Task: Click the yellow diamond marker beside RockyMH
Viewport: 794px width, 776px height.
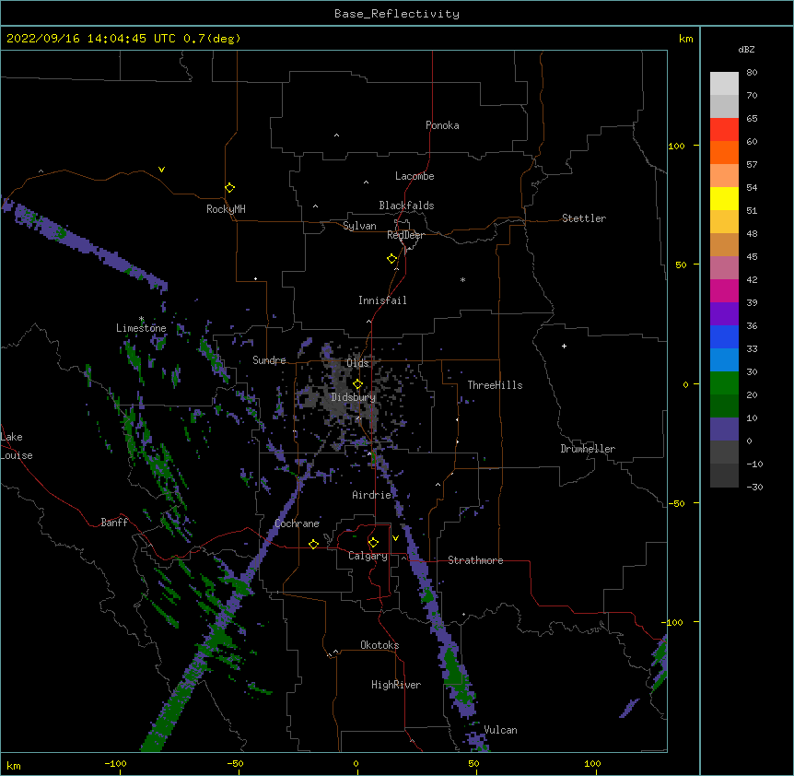Action: click(229, 187)
